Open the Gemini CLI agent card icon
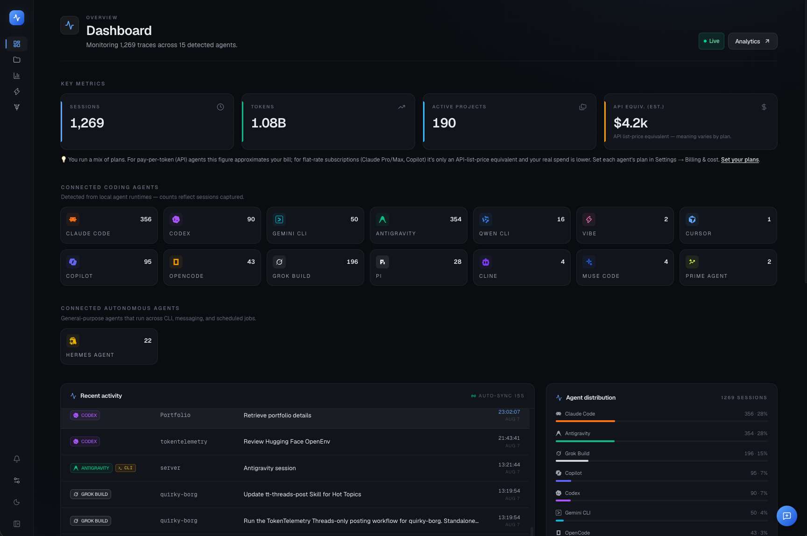This screenshot has width=807, height=536. 279,219
